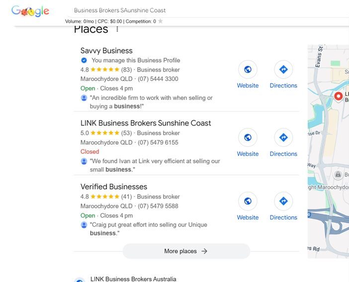Open the Savvy Business listing title
This screenshot has height=282, width=349.
click(x=106, y=51)
